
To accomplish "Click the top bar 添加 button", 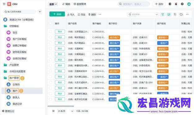I will pos(159,4).
